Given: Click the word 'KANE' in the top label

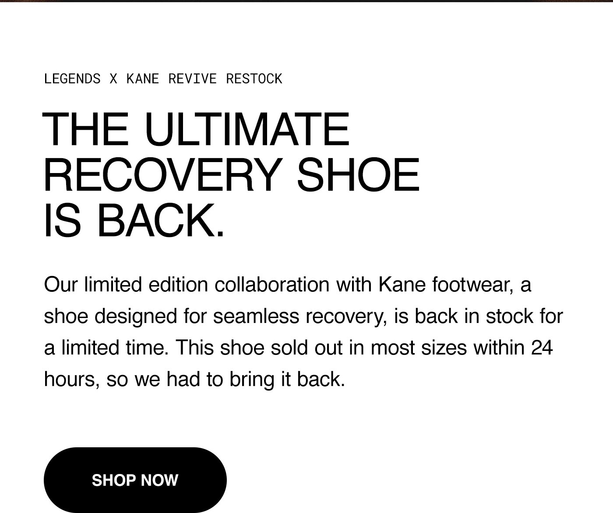Looking at the screenshot, I should [x=143, y=79].
